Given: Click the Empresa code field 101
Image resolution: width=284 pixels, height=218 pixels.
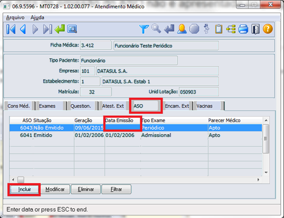Looking at the screenshot, I should pos(87,71).
